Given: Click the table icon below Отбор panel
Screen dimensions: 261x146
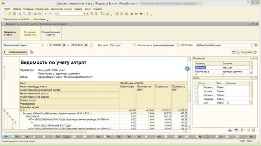Looking at the screenshot, I should tap(236, 130).
